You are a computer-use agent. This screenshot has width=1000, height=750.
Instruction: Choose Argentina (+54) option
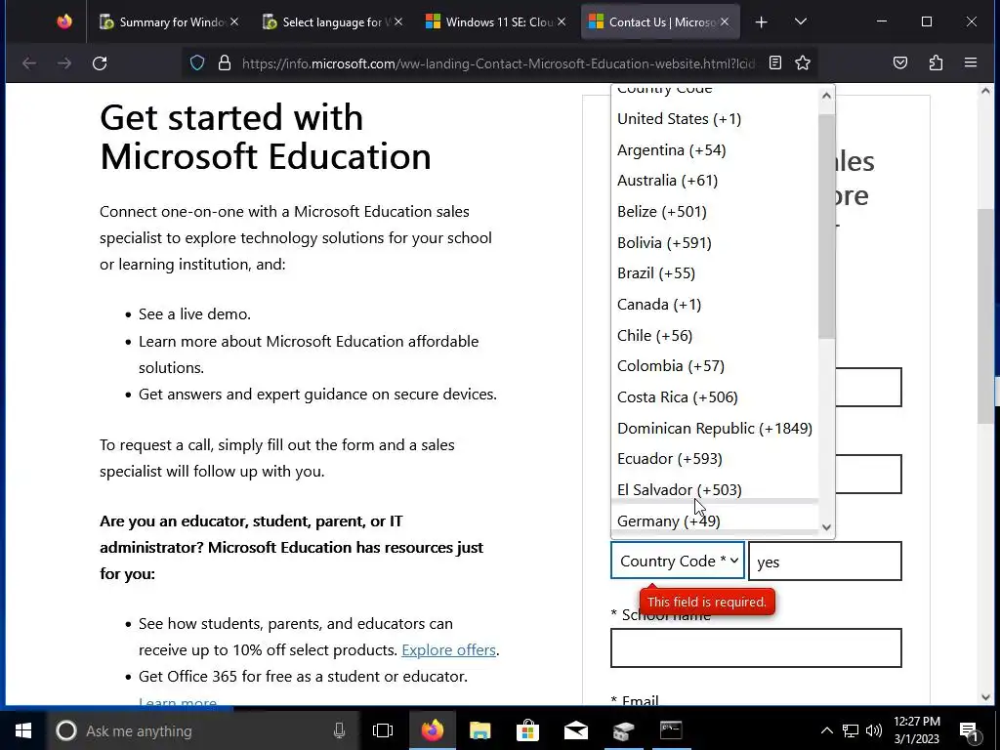click(x=714, y=149)
